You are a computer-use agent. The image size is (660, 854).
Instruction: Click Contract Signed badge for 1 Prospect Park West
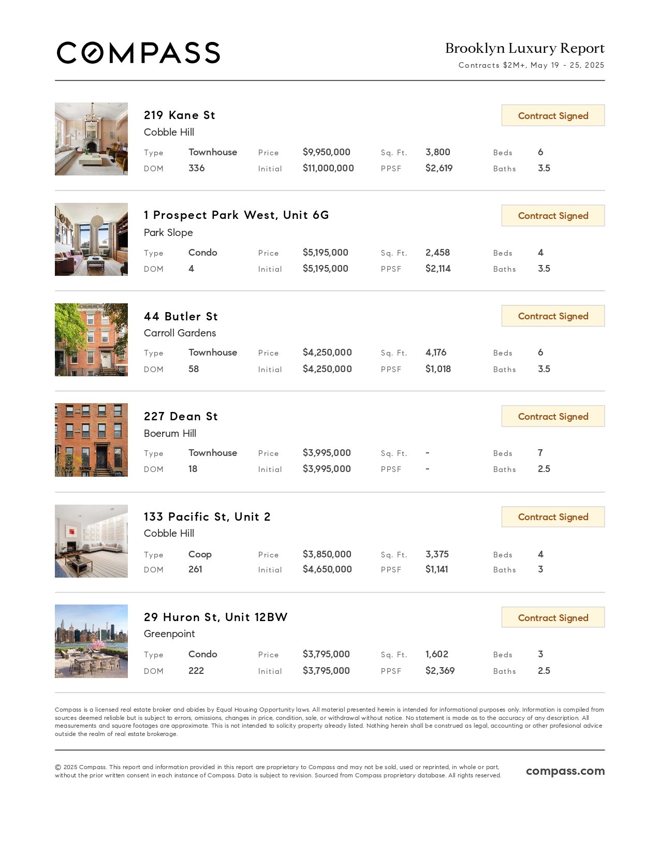click(x=553, y=215)
